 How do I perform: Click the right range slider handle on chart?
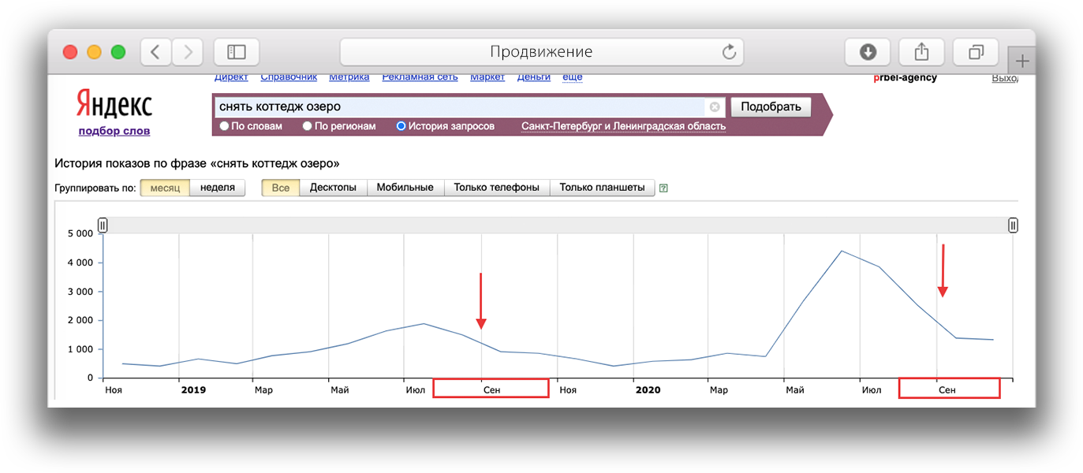(1013, 225)
